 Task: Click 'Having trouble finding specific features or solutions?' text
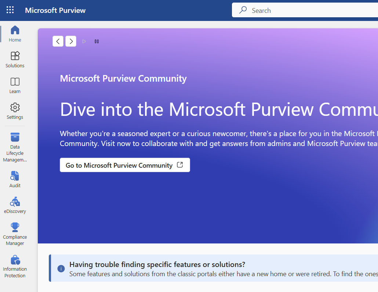tap(157, 264)
